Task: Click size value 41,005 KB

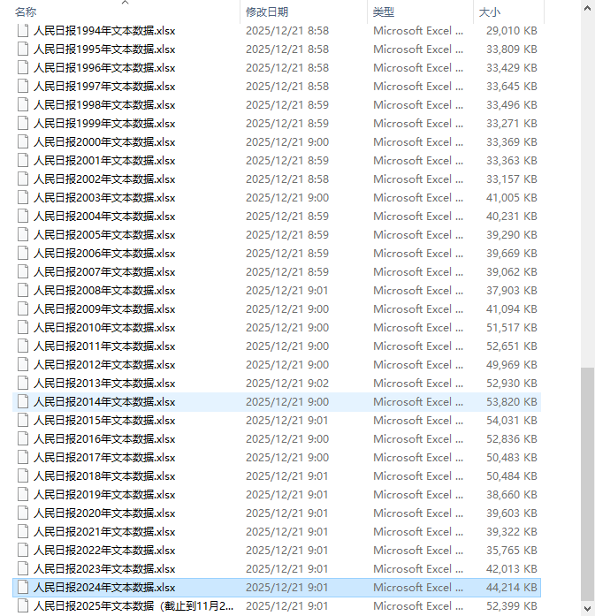Action: click(511, 198)
